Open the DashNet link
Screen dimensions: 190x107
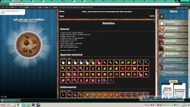coord(27,7)
